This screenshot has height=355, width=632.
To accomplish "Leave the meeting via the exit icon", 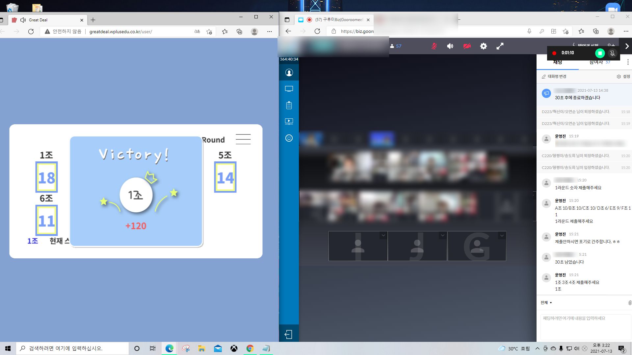I will pos(288,335).
